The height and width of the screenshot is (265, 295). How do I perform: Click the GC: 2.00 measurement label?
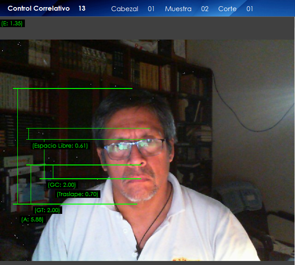click(62, 185)
